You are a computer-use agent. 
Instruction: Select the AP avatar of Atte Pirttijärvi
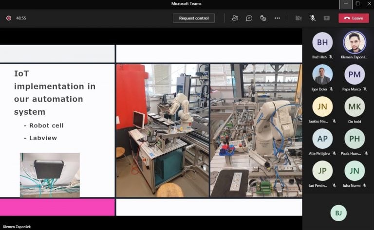pos(322,139)
